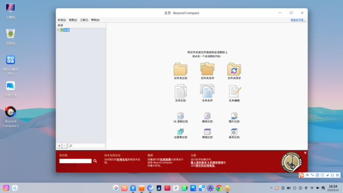
Task: Start a 文本比较 text compare session
Action: (180, 93)
